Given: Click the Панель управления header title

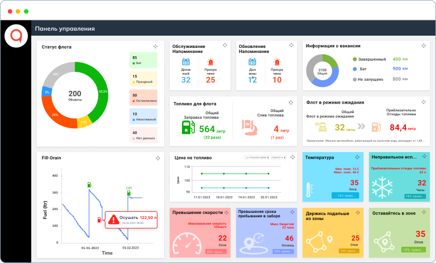Looking at the screenshot, I should (65, 28).
